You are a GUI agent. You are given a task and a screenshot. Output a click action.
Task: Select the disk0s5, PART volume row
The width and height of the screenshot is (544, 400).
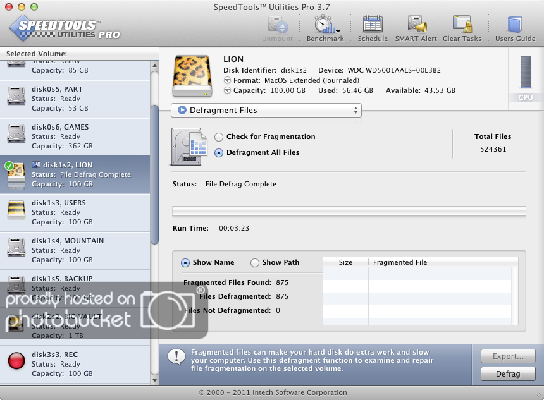pyautogui.click(x=75, y=99)
